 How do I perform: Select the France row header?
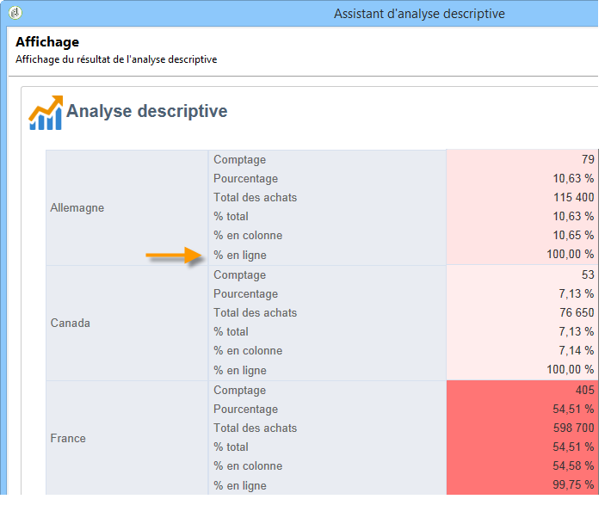[x=68, y=438]
